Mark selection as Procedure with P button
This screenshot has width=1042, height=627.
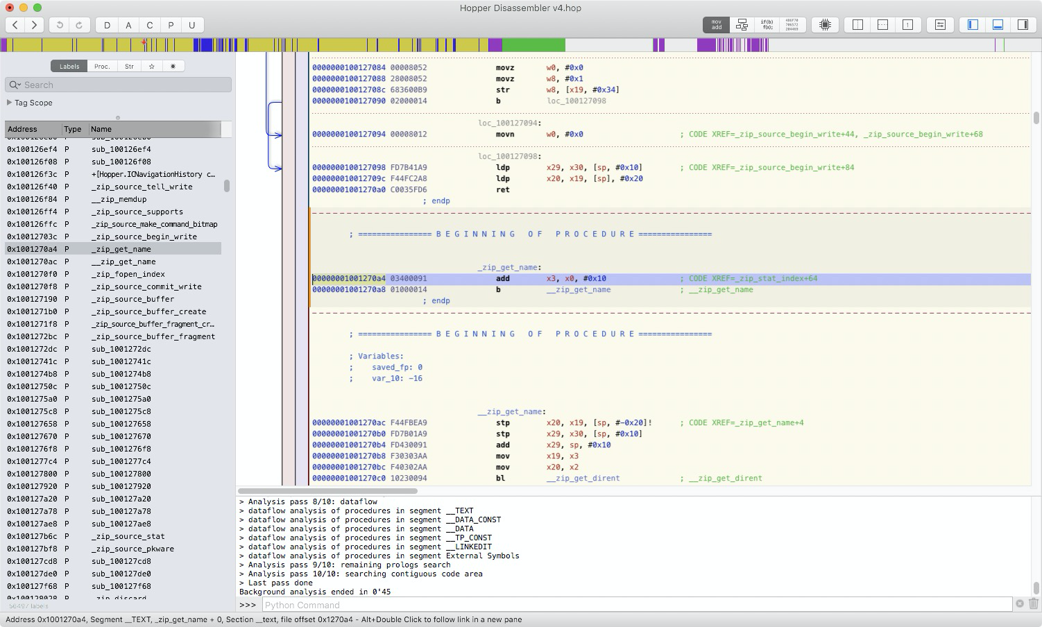pos(170,24)
